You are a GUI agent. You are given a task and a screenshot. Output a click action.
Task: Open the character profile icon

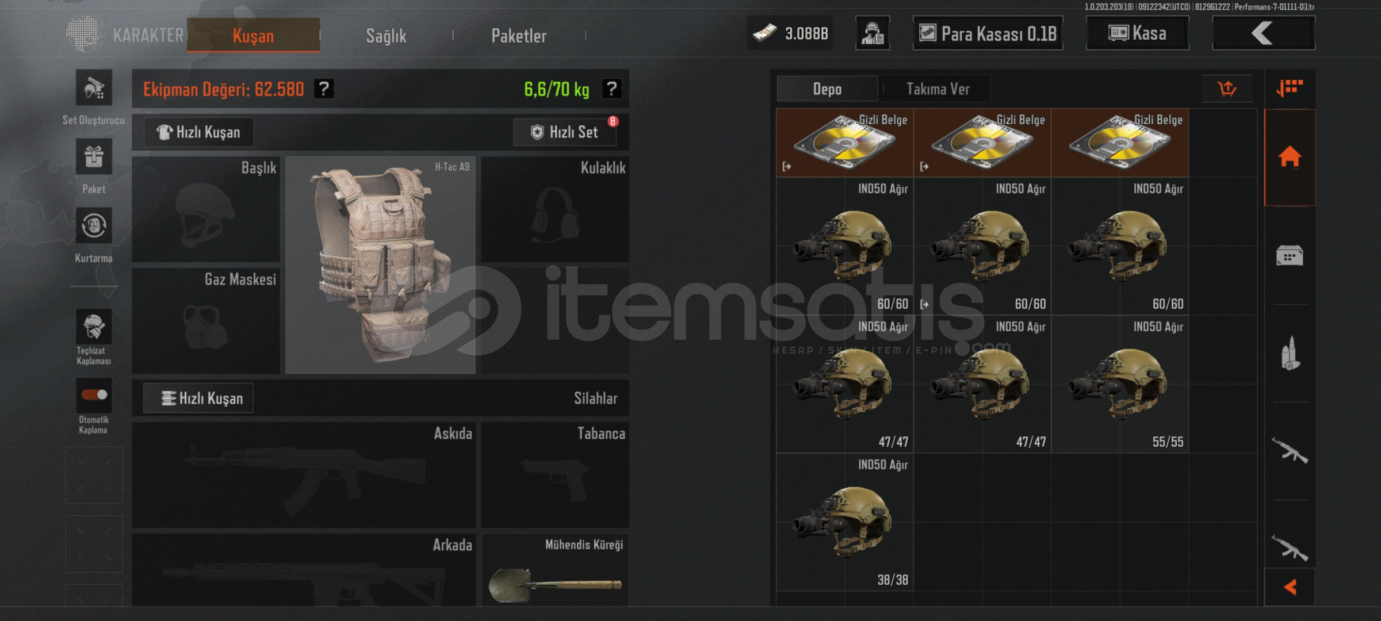click(x=873, y=33)
